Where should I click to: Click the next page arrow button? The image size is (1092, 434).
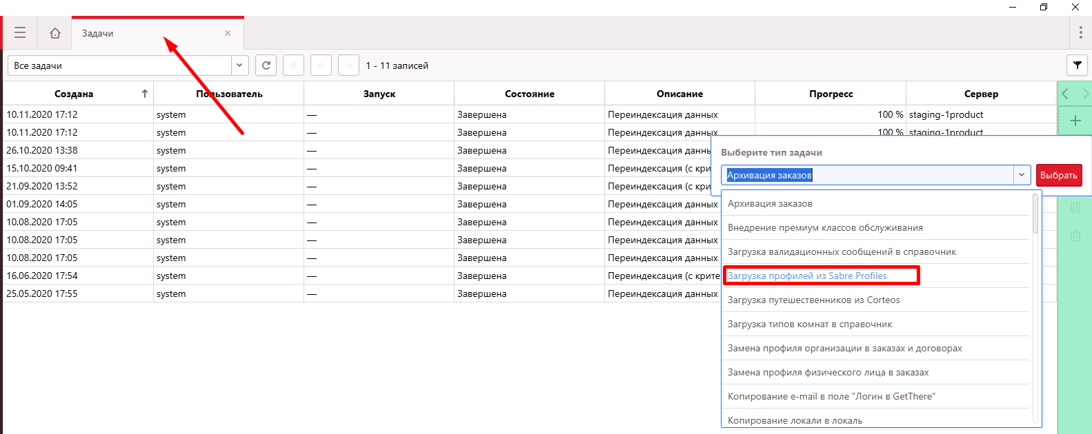(348, 65)
